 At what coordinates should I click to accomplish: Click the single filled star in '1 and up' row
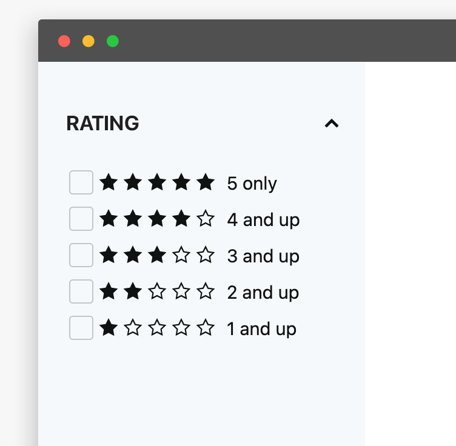tap(109, 327)
